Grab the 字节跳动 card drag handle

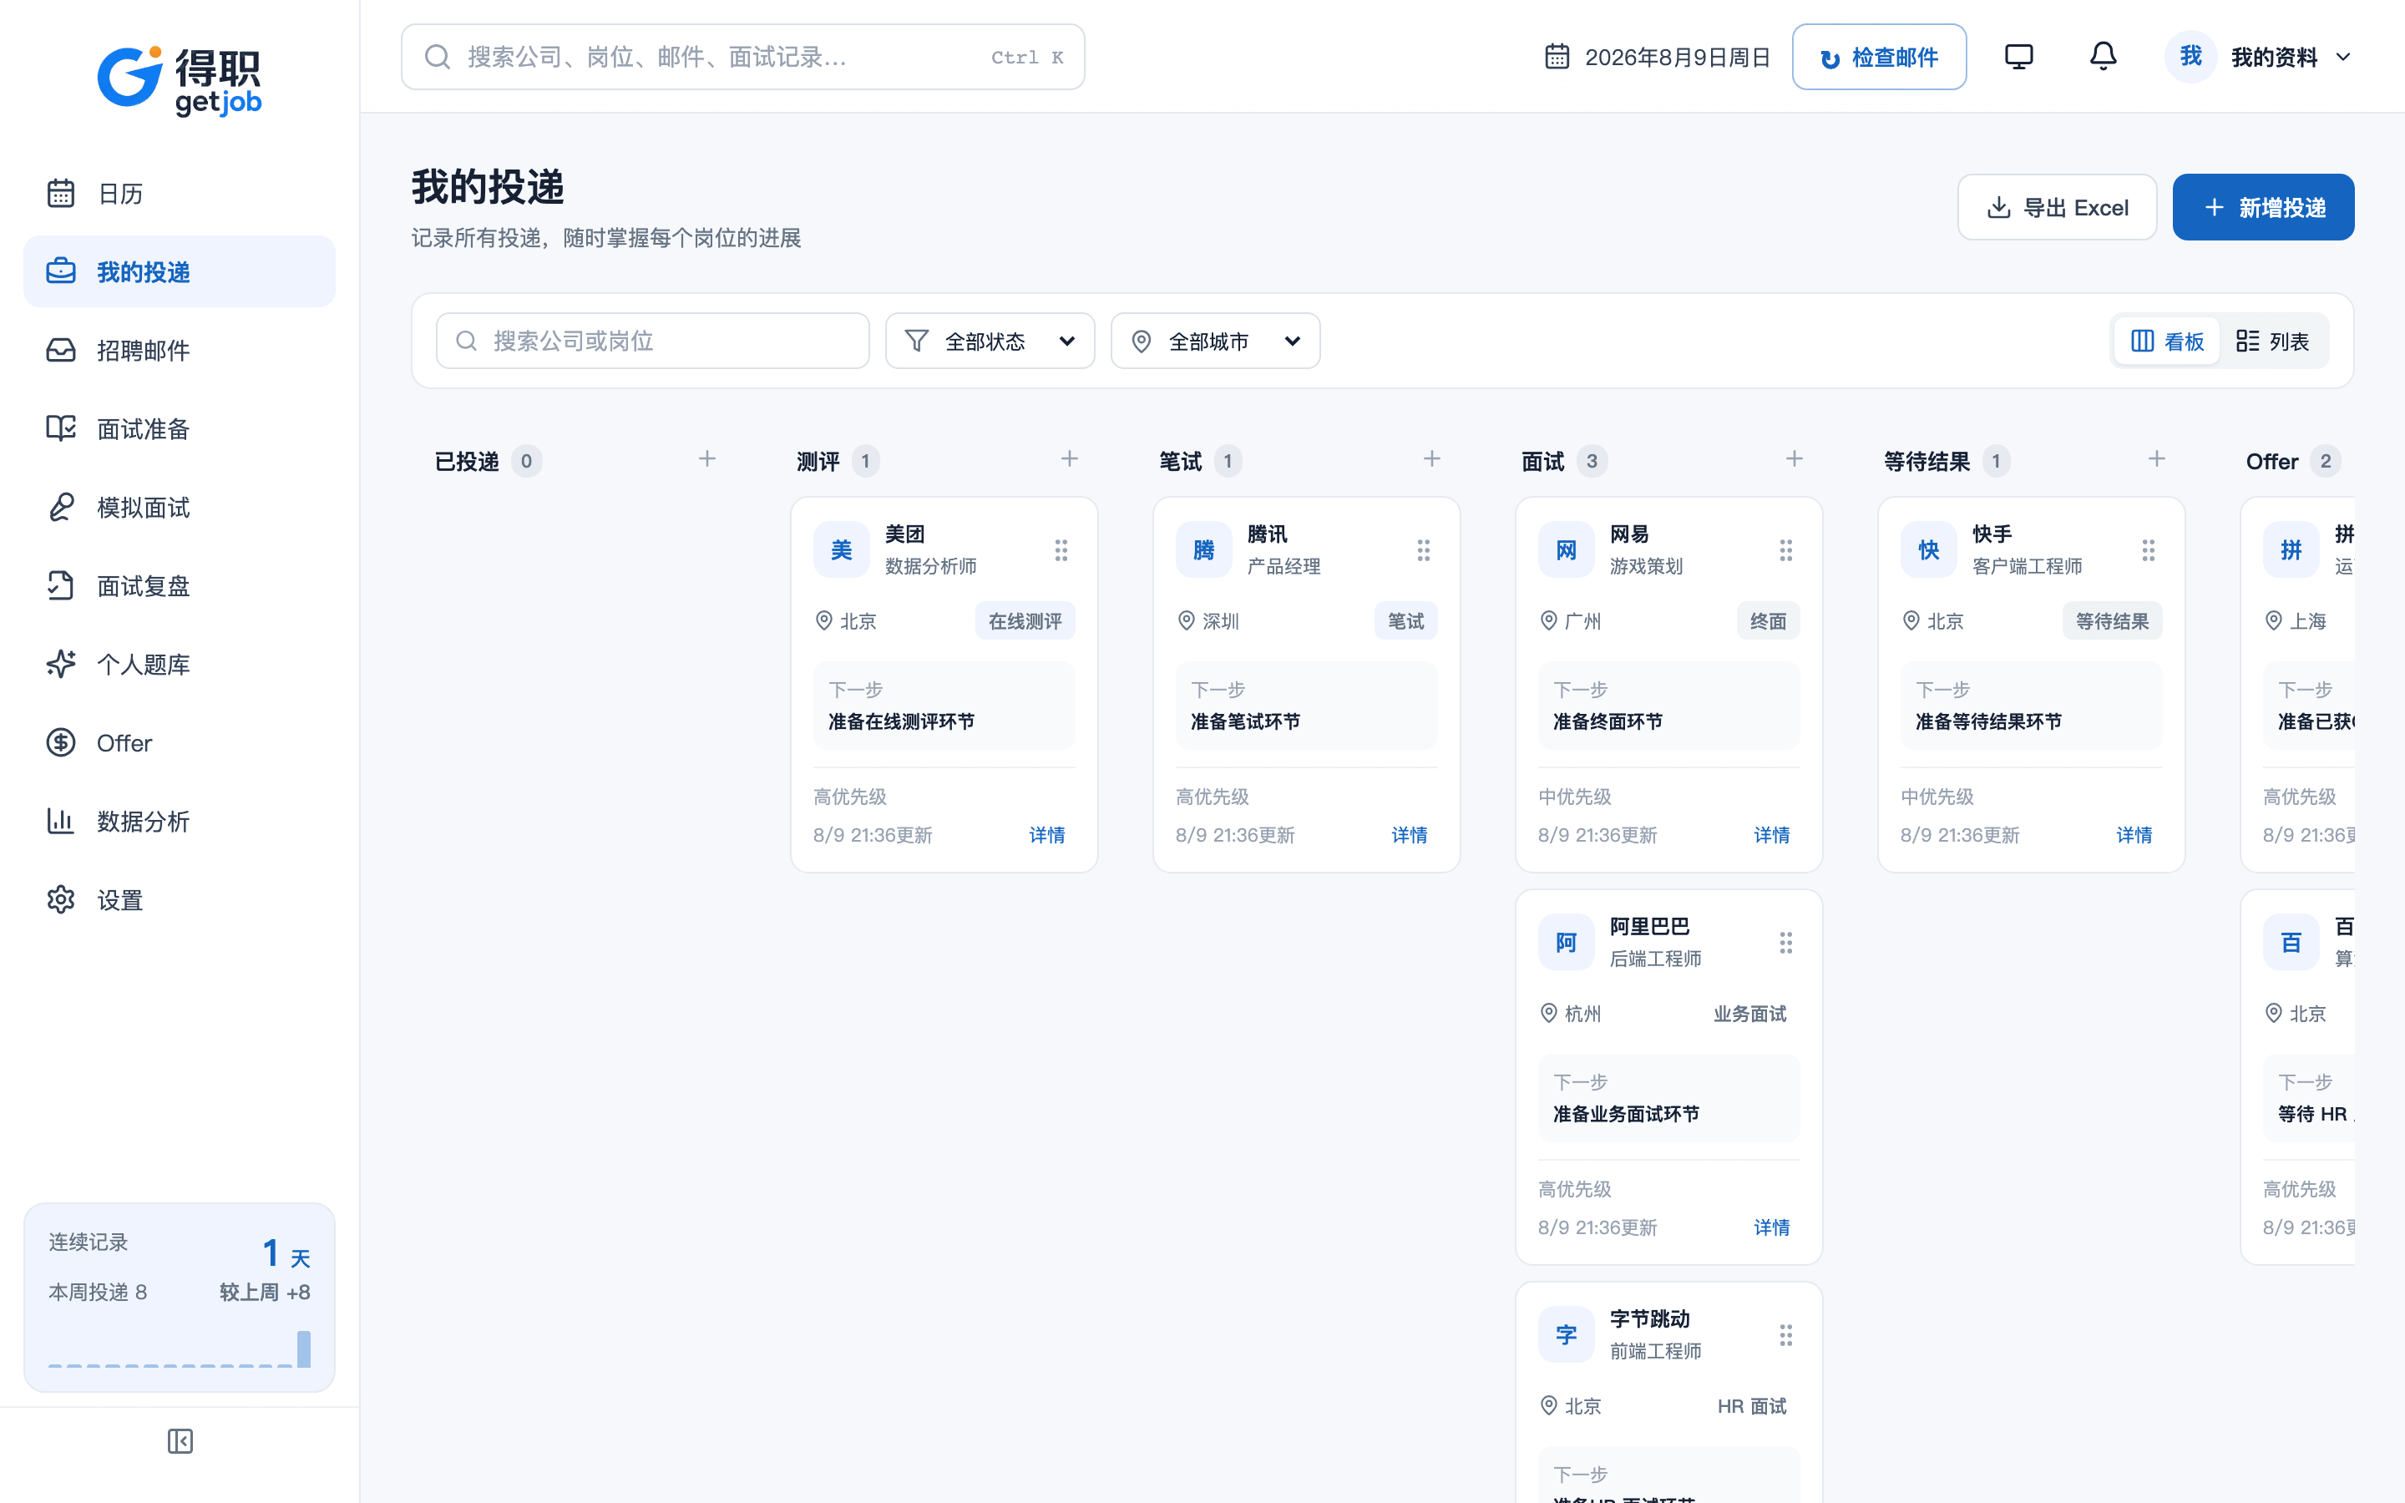pyautogui.click(x=1786, y=1335)
